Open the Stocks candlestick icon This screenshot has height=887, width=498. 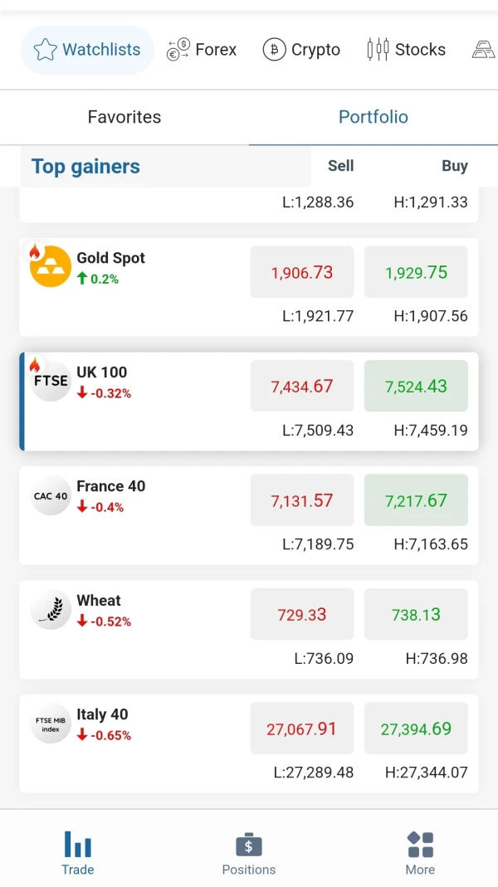pyautogui.click(x=378, y=50)
